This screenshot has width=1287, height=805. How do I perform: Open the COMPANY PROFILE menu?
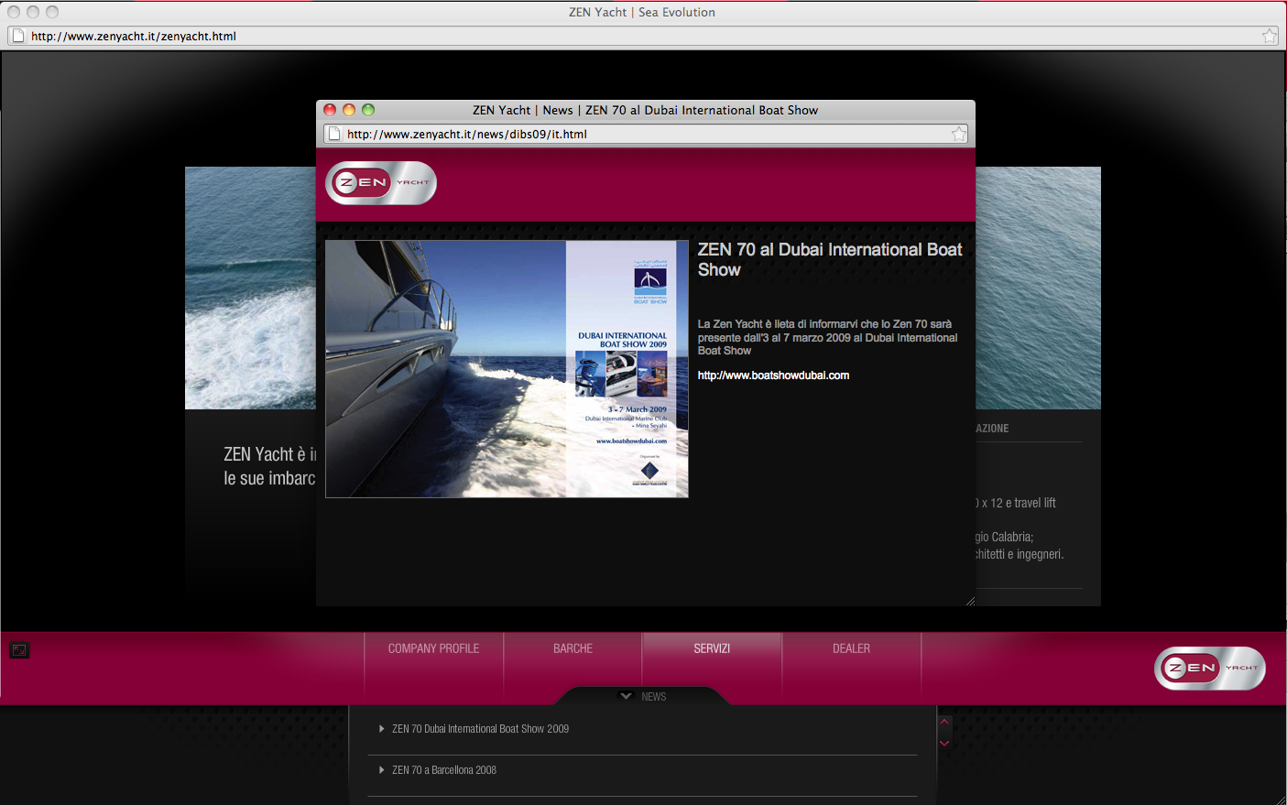coord(433,648)
